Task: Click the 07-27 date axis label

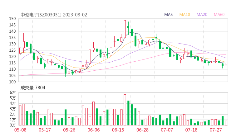Action: [x=216, y=130]
